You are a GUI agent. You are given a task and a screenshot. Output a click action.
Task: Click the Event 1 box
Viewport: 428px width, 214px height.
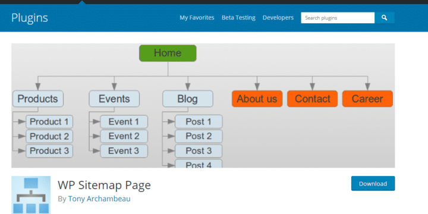124,122
